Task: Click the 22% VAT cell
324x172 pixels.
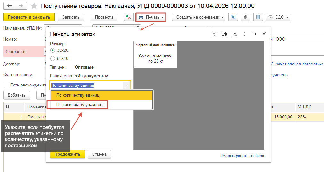Action: [x=310, y=117]
